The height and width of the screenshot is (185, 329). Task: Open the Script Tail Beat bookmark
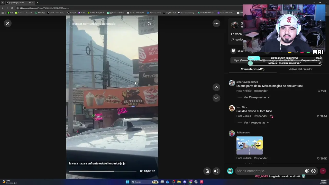[x=169, y=13]
